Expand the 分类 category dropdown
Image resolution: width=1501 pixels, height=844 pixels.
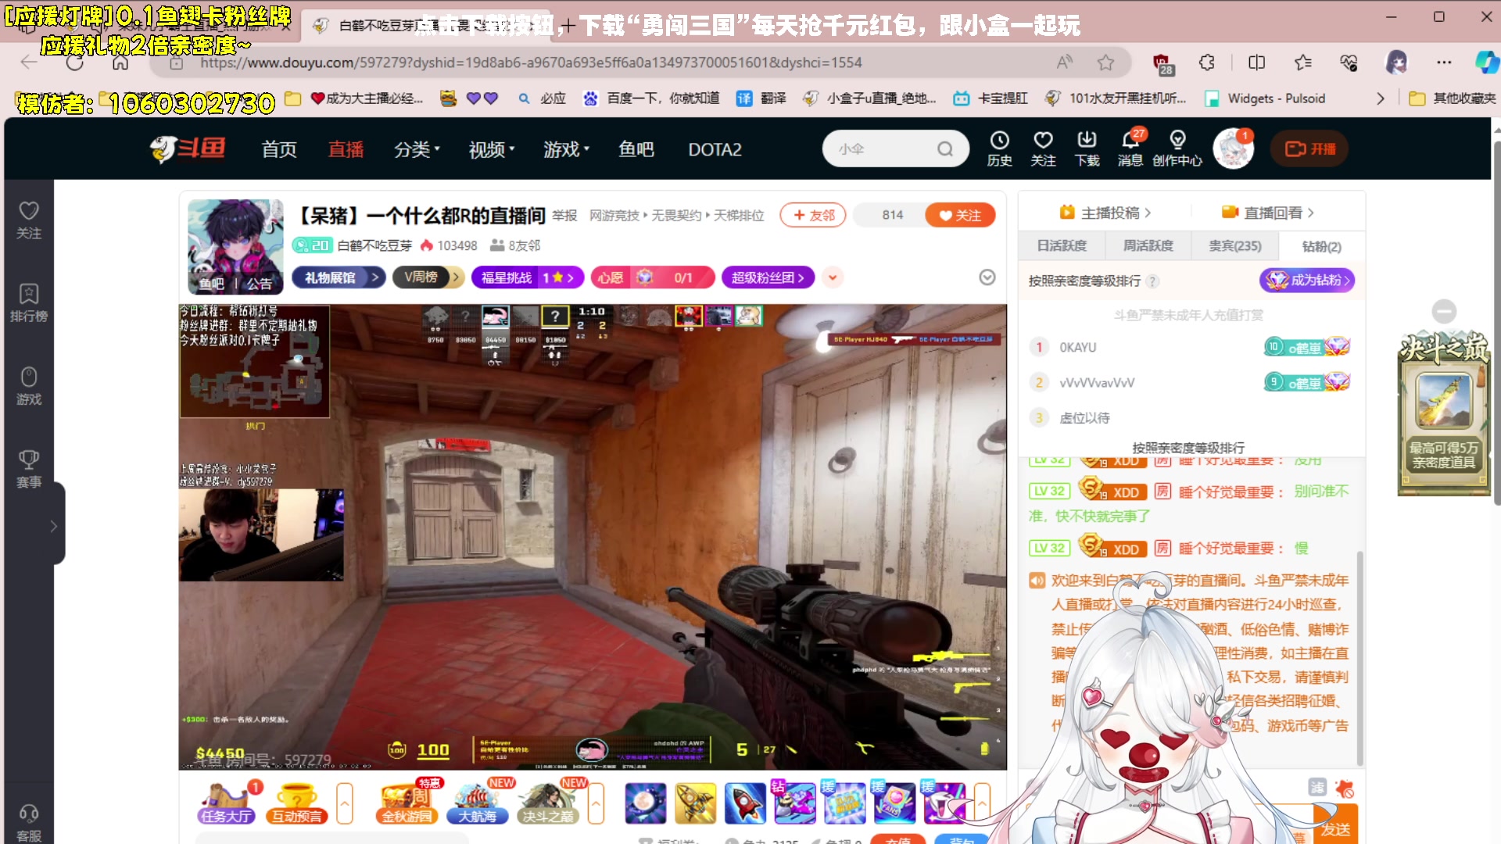[416, 150]
